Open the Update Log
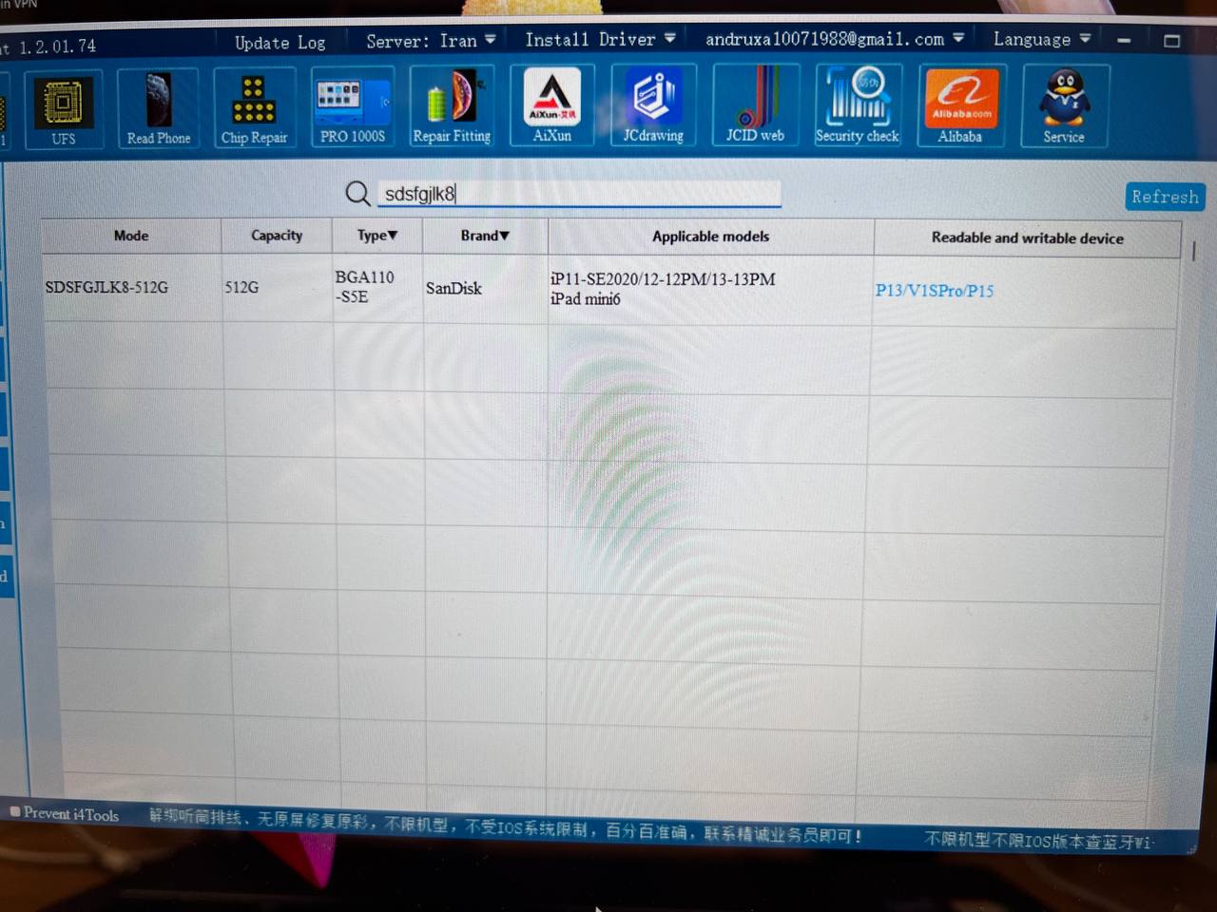The height and width of the screenshot is (912, 1217). [x=280, y=43]
